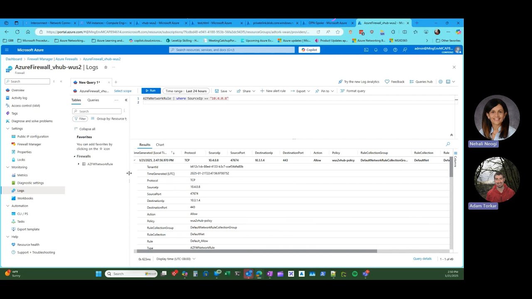Search results with magnifier icon
Image resolution: width=532 pixels, height=299 pixels.
448,144
